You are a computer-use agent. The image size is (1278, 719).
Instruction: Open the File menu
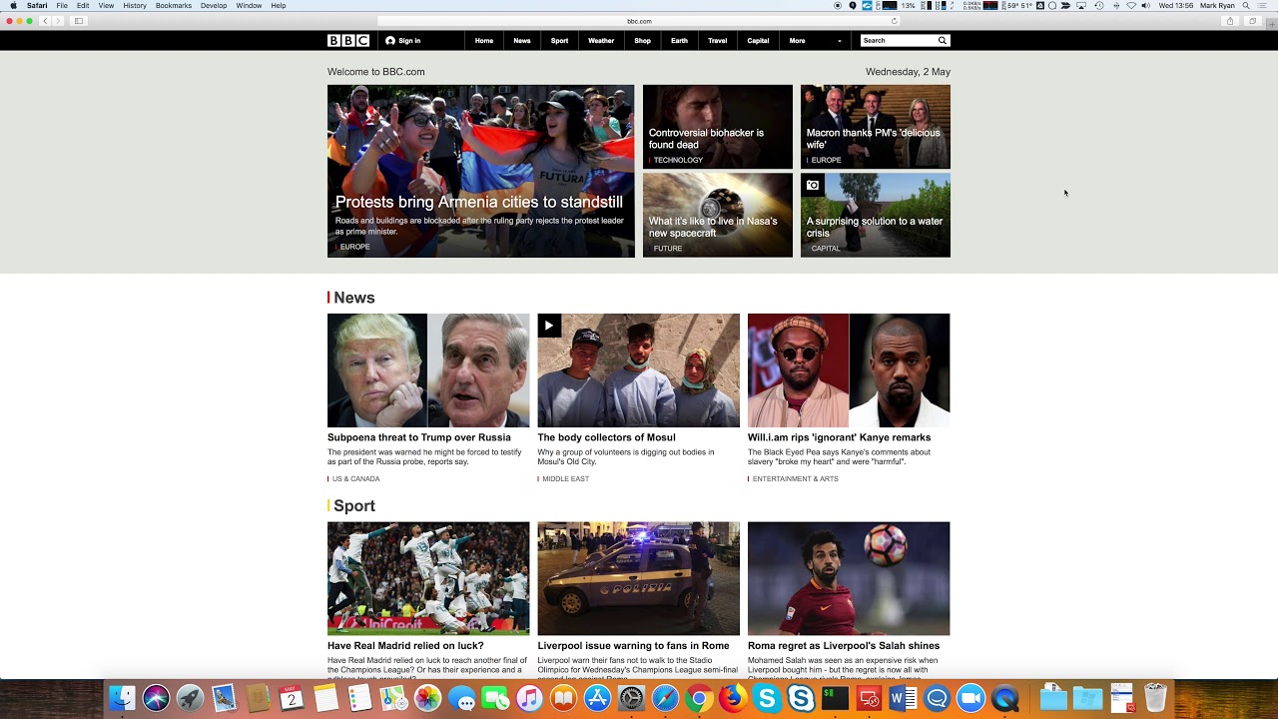[x=62, y=6]
